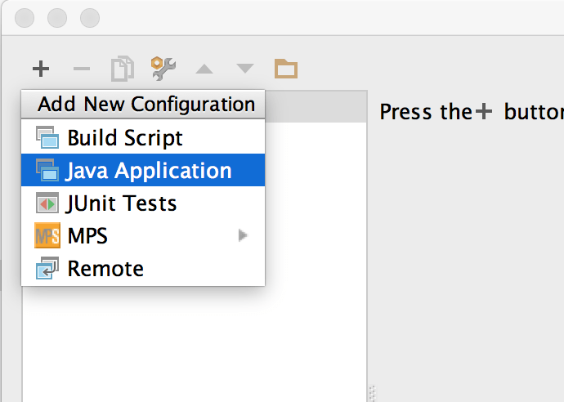Viewport: 564px width, 402px height.
Task: Click the Remote configuration icon
Action: tap(47, 268)
